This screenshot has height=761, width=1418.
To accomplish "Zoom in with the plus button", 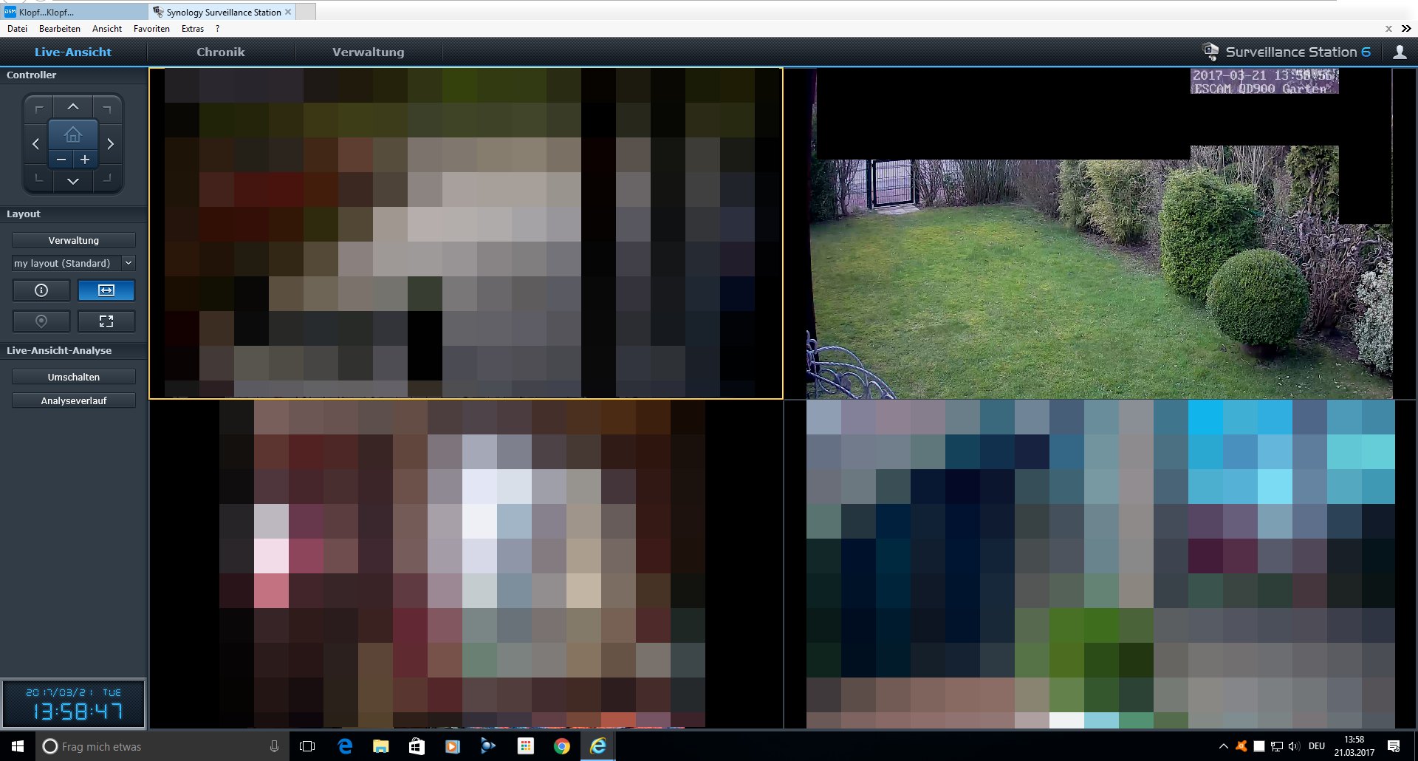I will click(85, 160).
